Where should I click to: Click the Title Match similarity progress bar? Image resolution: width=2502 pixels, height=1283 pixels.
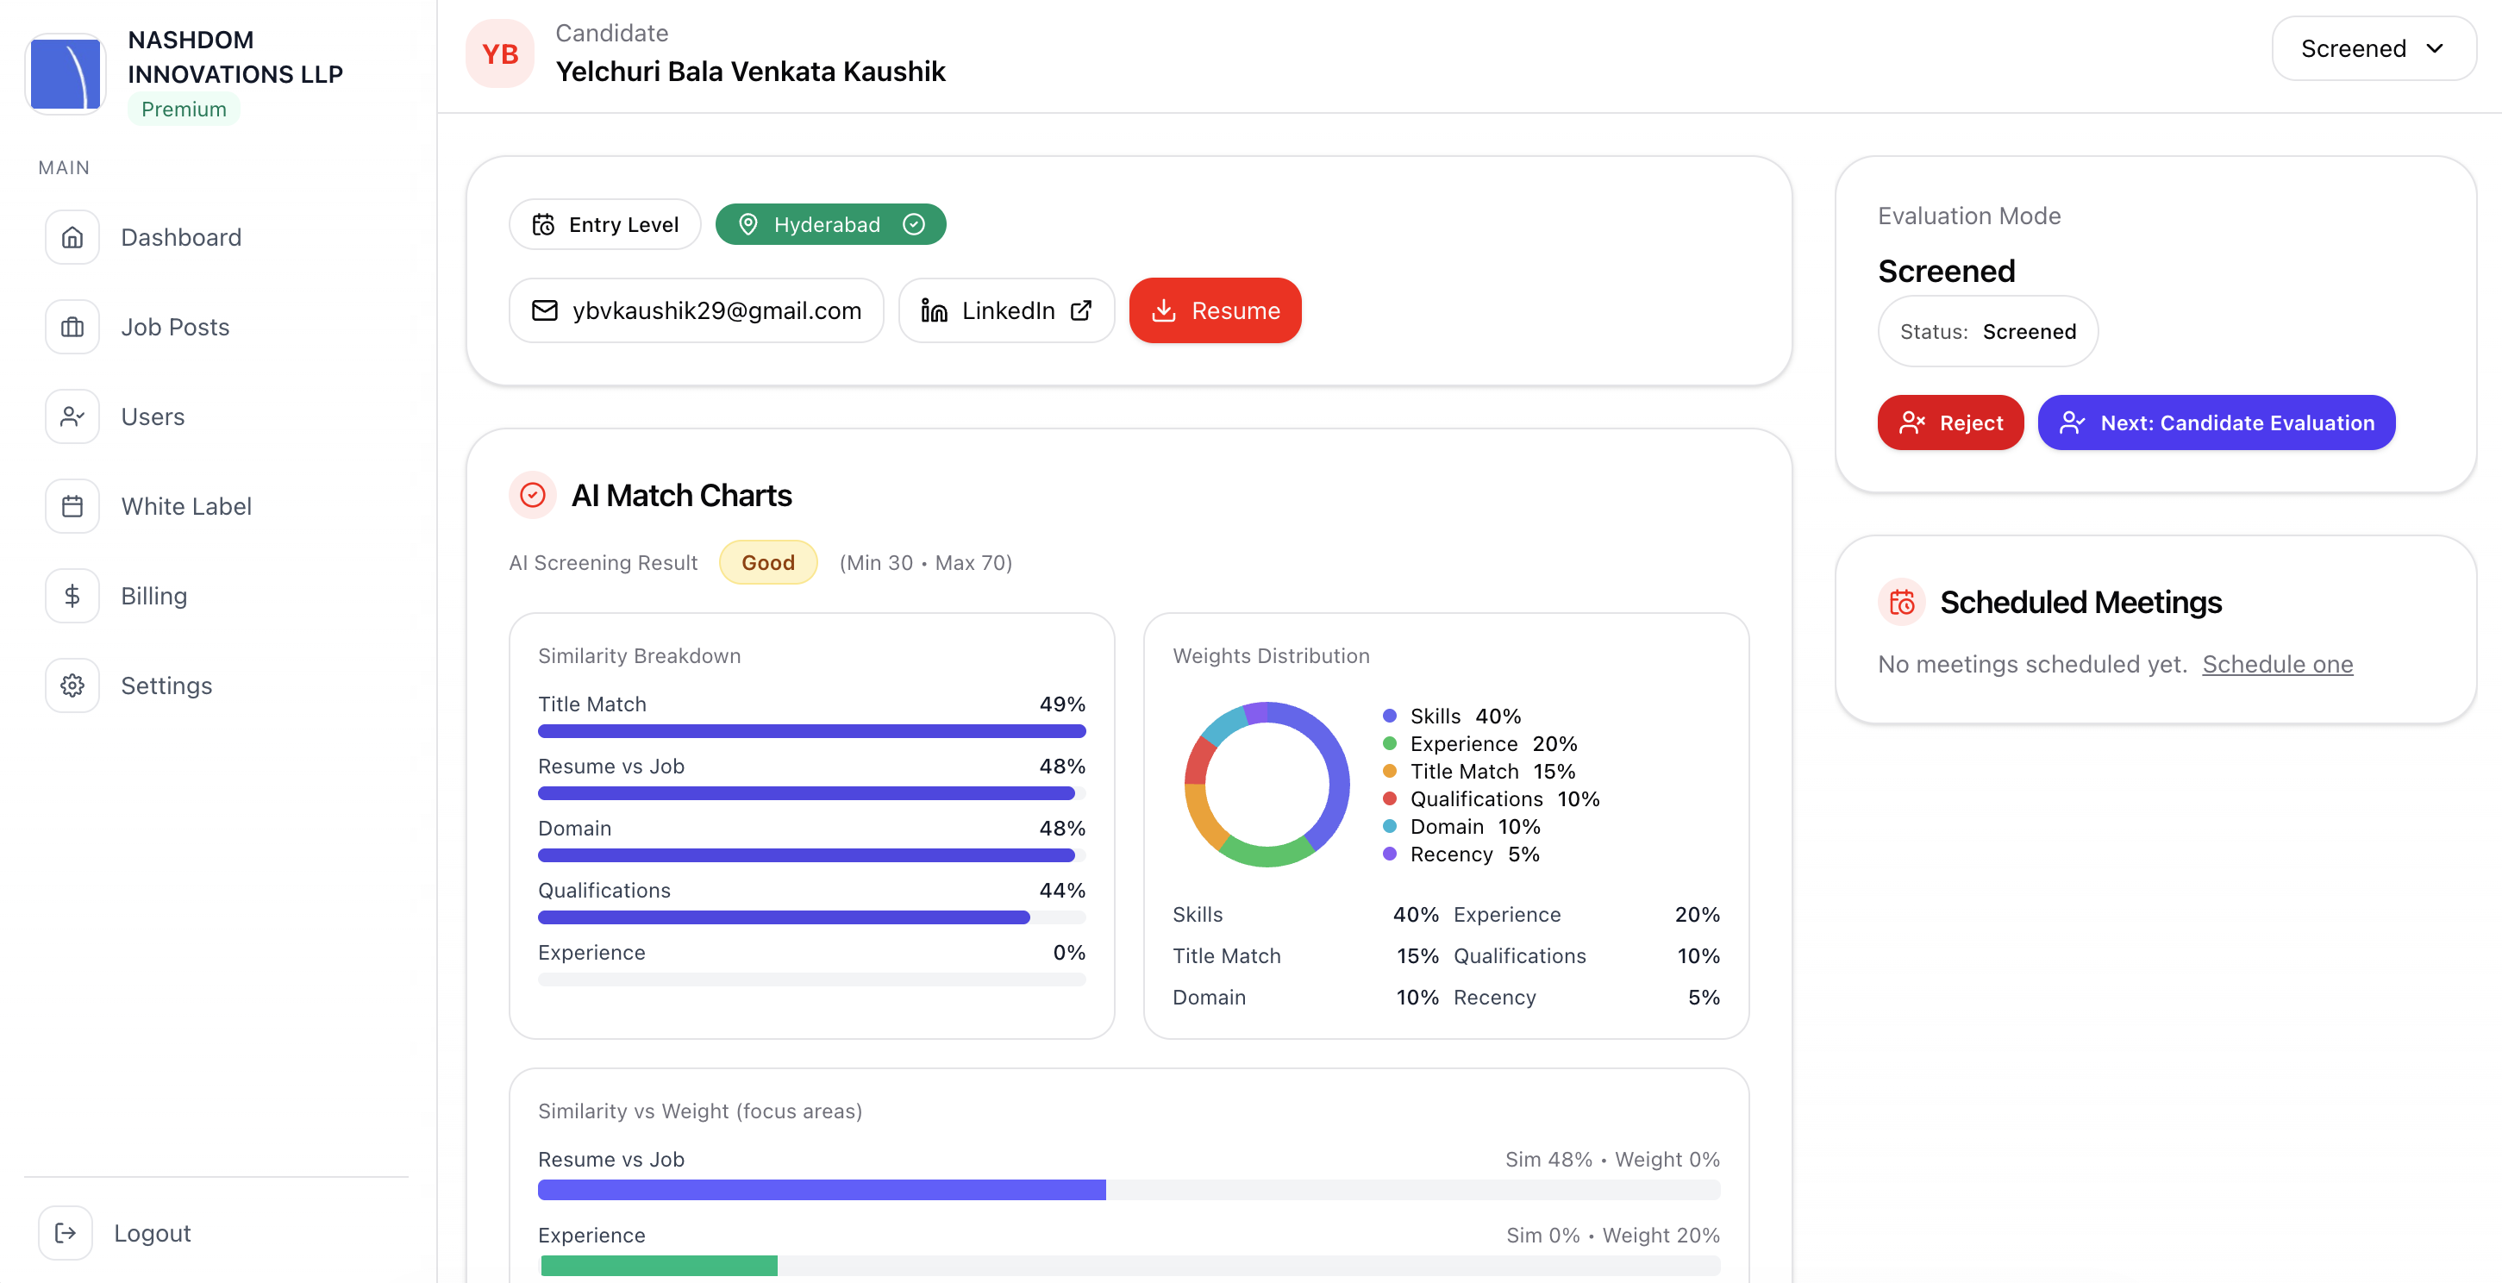[811, 731]
